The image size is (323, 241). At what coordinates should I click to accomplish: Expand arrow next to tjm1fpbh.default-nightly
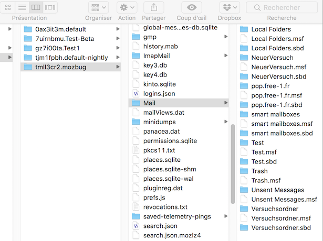coord(118,57)
